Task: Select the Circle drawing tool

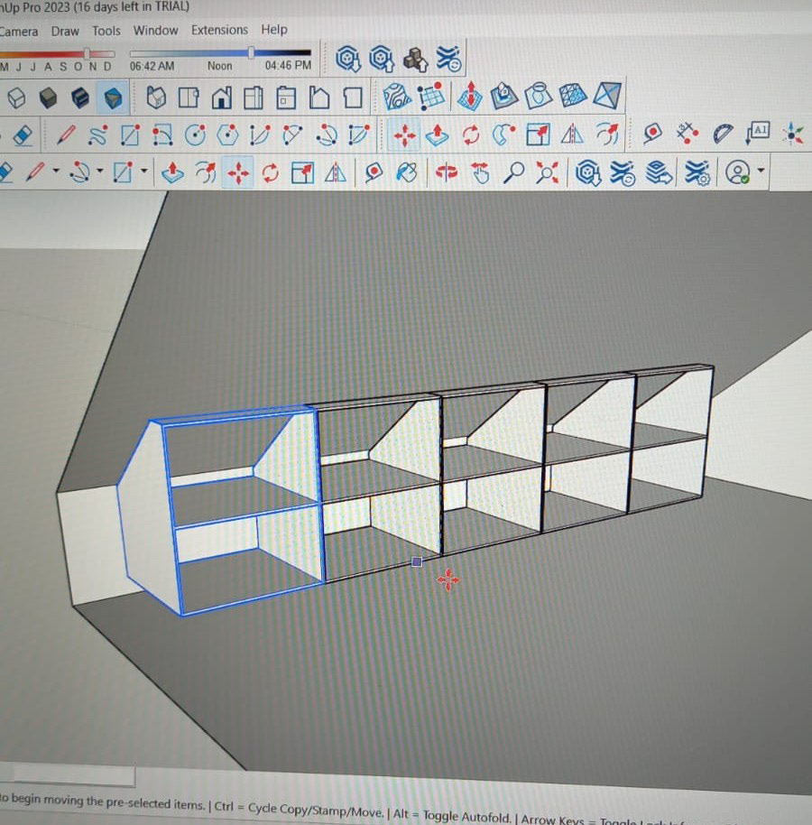Action: tap(195, 135)
